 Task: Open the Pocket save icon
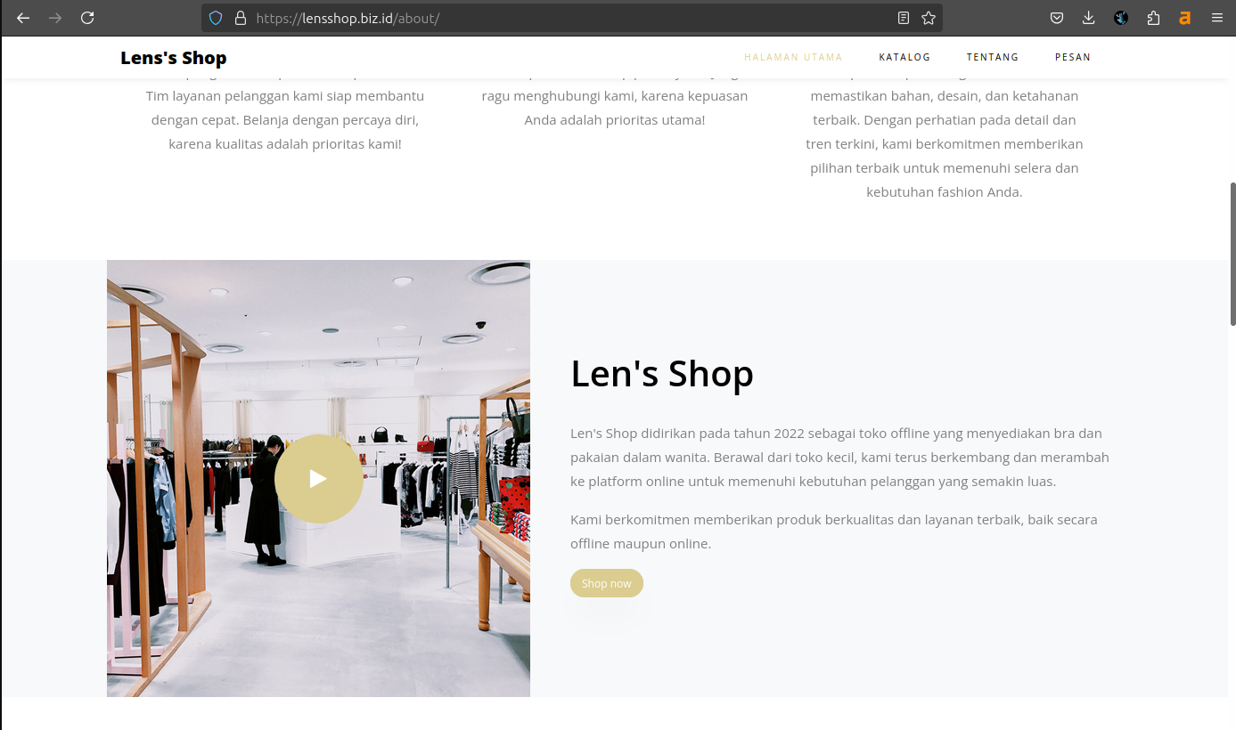click(x=1057, y=18)
